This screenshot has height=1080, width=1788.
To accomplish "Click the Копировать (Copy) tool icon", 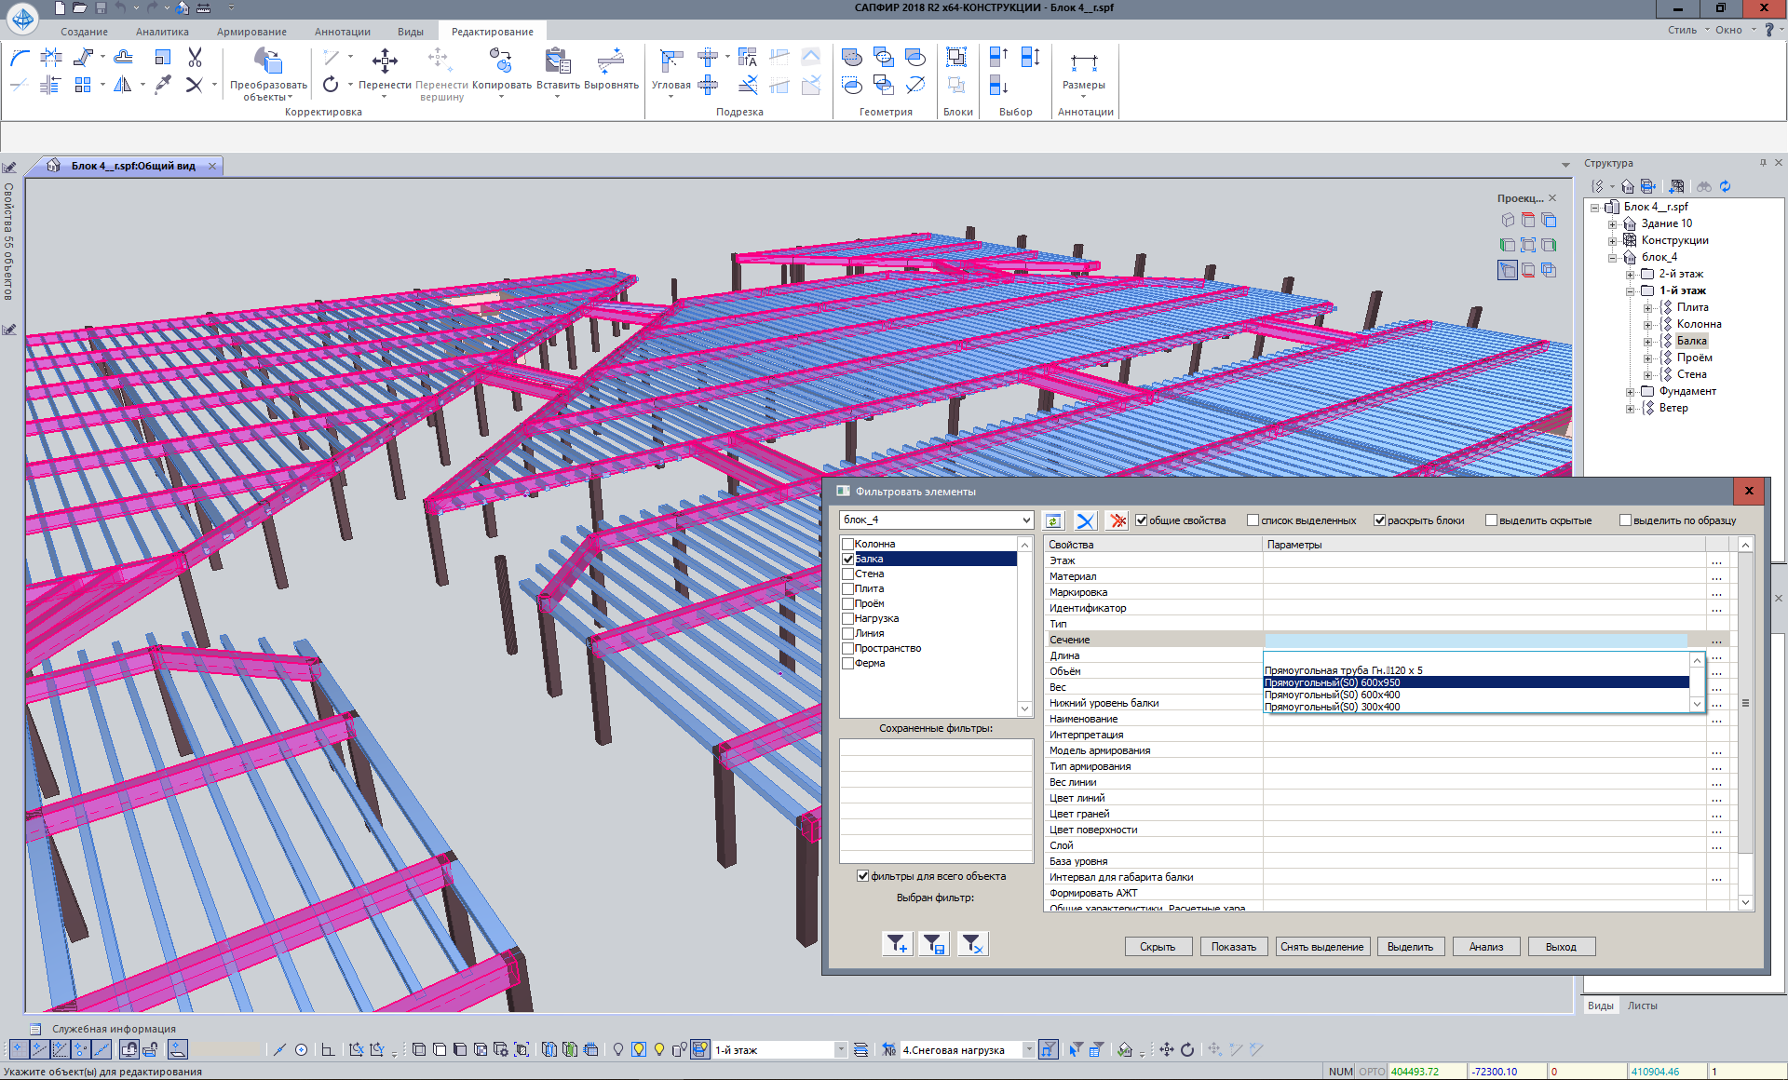I will click(x=501, y=62).
